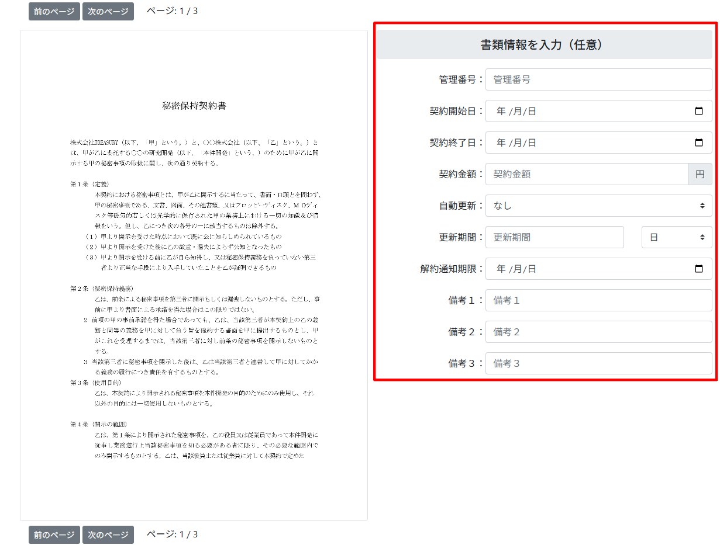Click the bottom ページ: 1 / 3 indicator

click(172, 534)
